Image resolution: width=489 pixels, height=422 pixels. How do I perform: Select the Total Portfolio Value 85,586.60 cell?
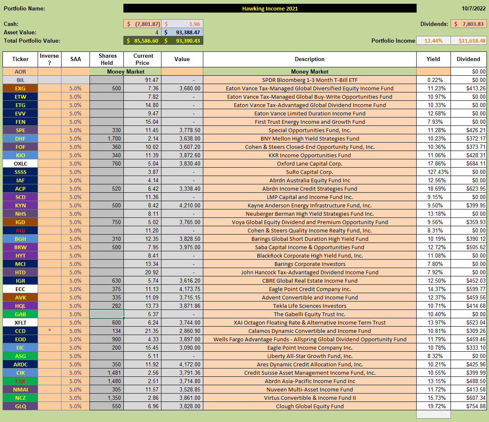142,41
